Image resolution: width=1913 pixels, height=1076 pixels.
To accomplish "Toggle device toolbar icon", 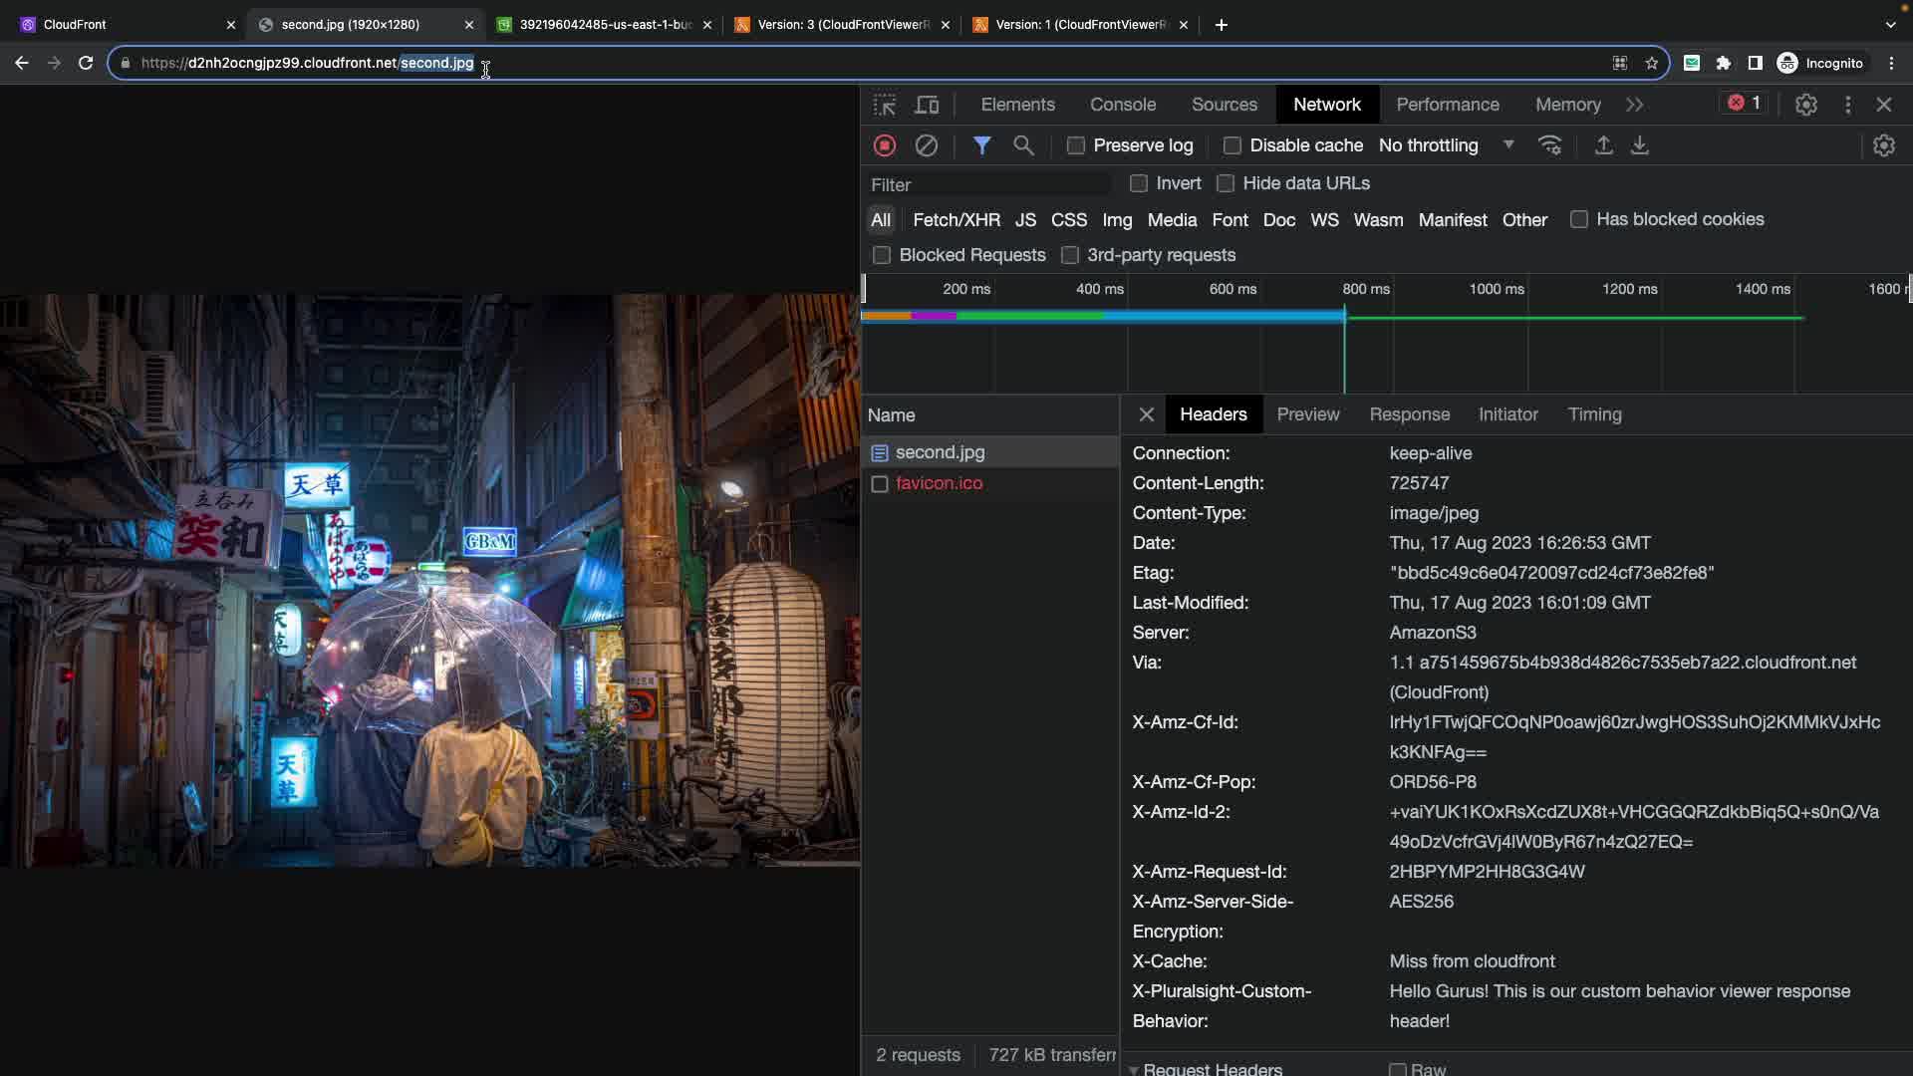I will (x=927, y=105).
